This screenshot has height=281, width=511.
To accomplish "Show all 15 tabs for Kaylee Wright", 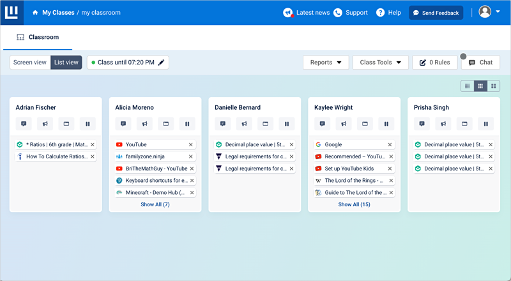I will (355, 204).
